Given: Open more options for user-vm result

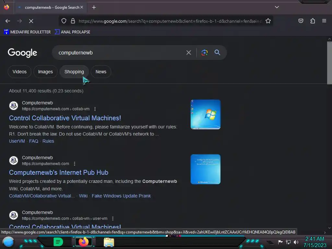Looking at the screenshot, I should pyautogui.click(x=113, y=218).
